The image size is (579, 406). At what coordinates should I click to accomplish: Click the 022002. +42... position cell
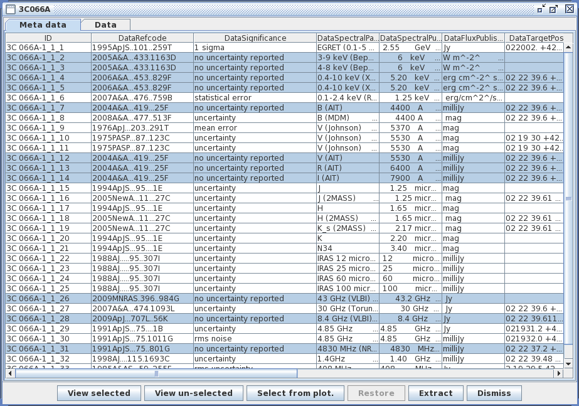534,48
